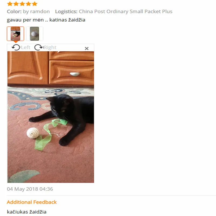The width and height of the screenshot is (216, 216).
Task: Click the orange pointer under selected thumbnail
Action: pos(16,42)
